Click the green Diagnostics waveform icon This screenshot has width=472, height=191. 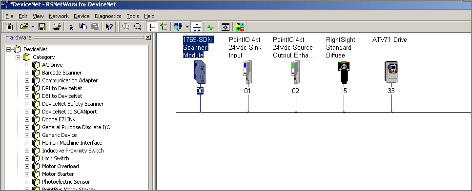210,27
